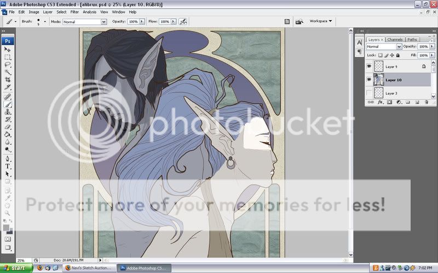Open the Character panel icon

(x=359, y=41)
